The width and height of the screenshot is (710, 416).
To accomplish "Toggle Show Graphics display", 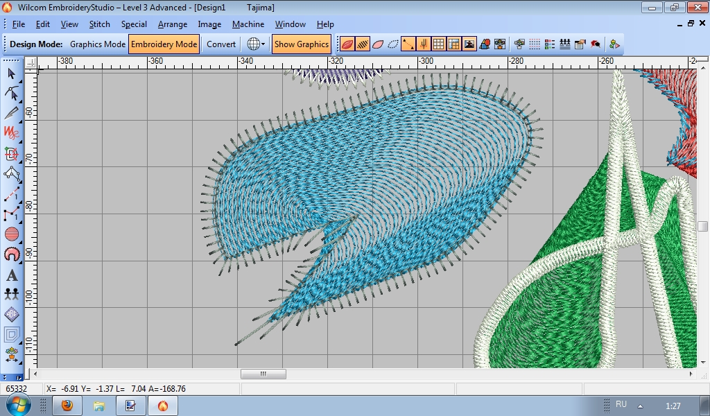I will point(301,44).
